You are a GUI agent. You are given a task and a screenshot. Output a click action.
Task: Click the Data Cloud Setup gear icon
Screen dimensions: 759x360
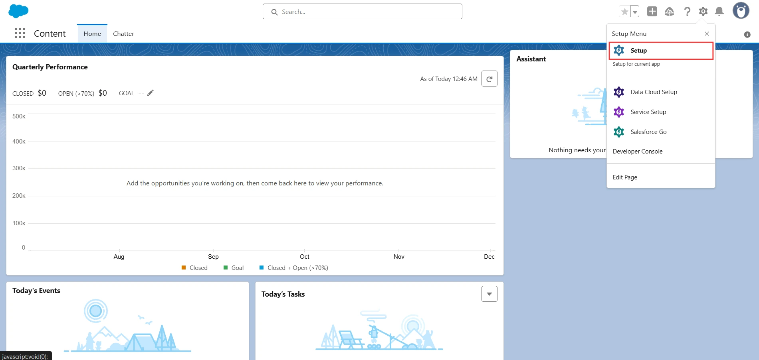pos(619,92)
